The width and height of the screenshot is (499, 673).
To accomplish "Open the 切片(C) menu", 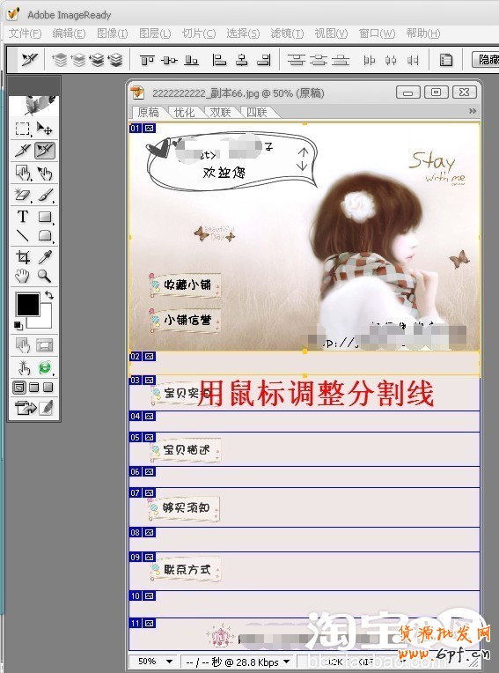I will point(199,33).
